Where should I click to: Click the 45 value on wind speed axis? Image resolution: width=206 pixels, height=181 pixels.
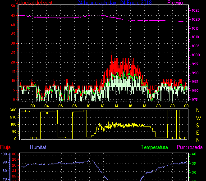(x=13, y=15)
